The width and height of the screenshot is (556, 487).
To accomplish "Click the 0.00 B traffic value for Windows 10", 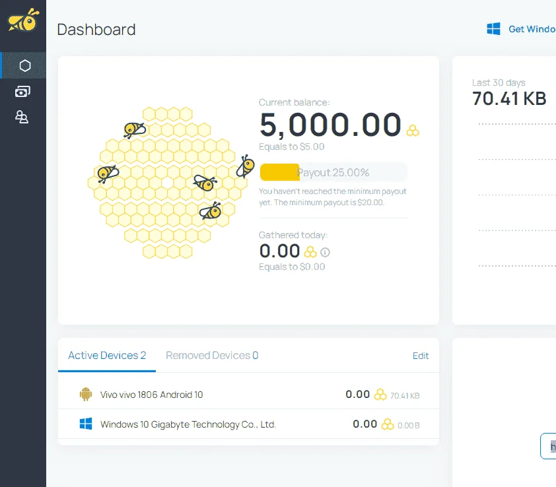I will (409, 426).
